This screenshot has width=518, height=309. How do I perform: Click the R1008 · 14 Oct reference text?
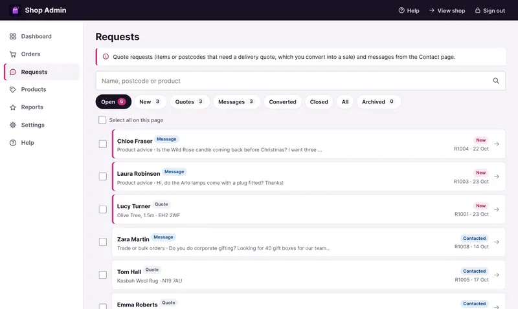471,247
